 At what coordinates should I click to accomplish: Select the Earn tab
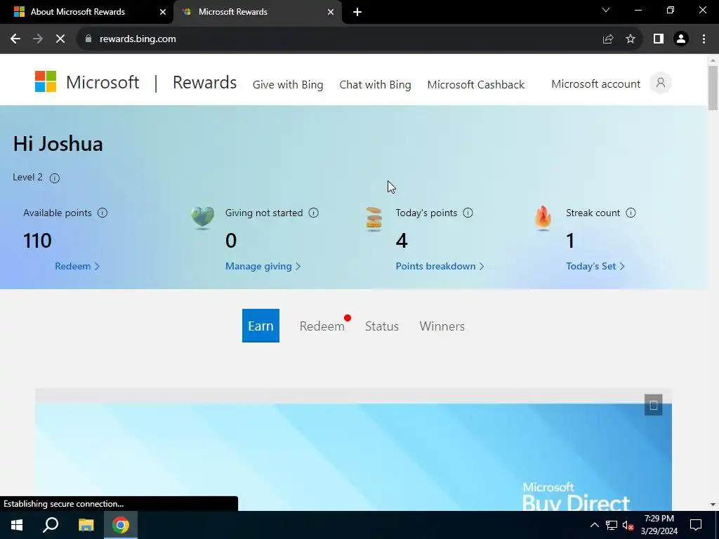(260, 326)
